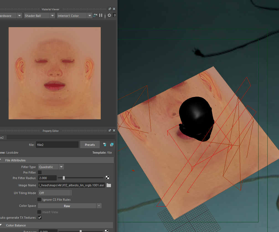The height and width of the screenshot is (232, 279).
Task: Click the output connection icon beside Presets
Action: point(112,145)
